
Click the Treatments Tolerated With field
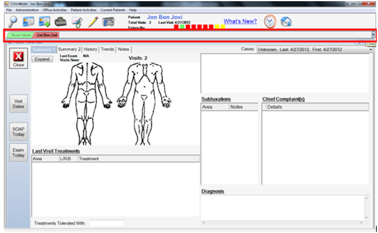pyautogui.click(x=107, y=223)
